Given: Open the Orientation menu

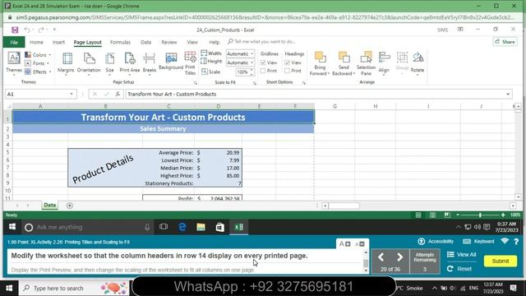Looking at the screenshot, I should click(x=89, y=63).
